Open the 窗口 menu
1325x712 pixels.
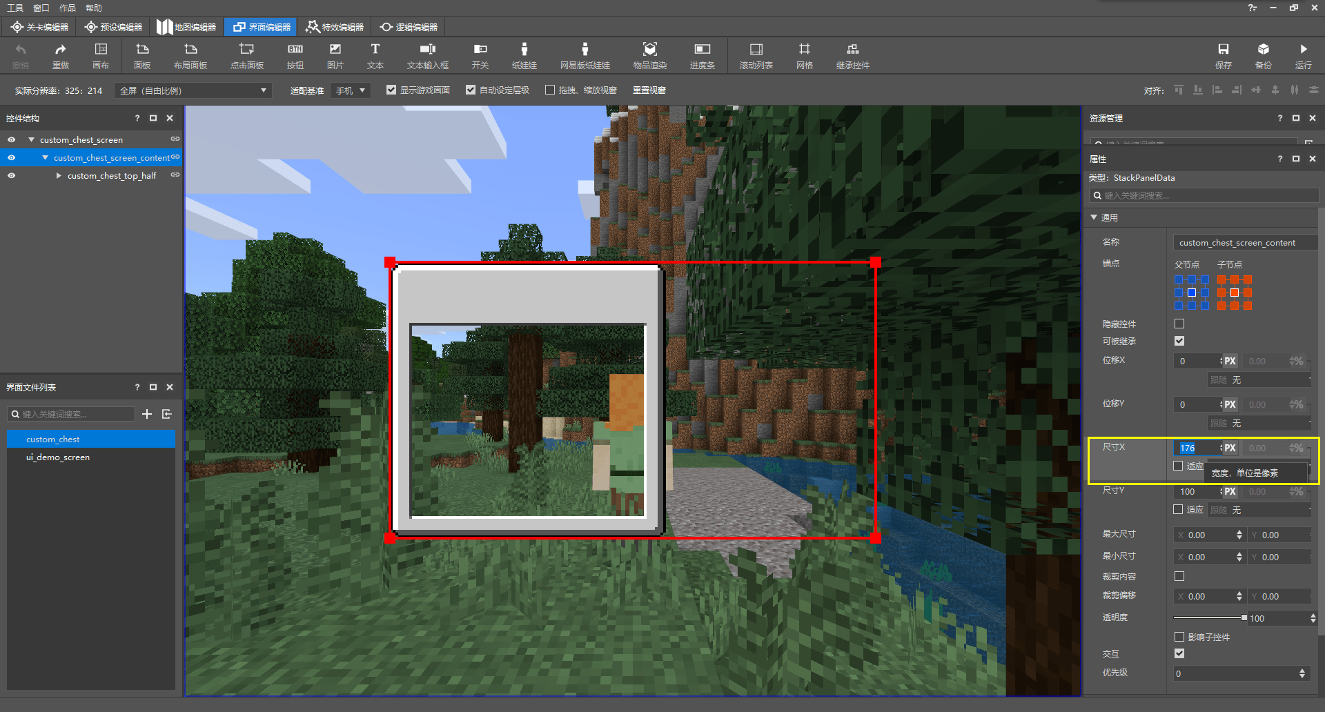[x=41, y=8]
